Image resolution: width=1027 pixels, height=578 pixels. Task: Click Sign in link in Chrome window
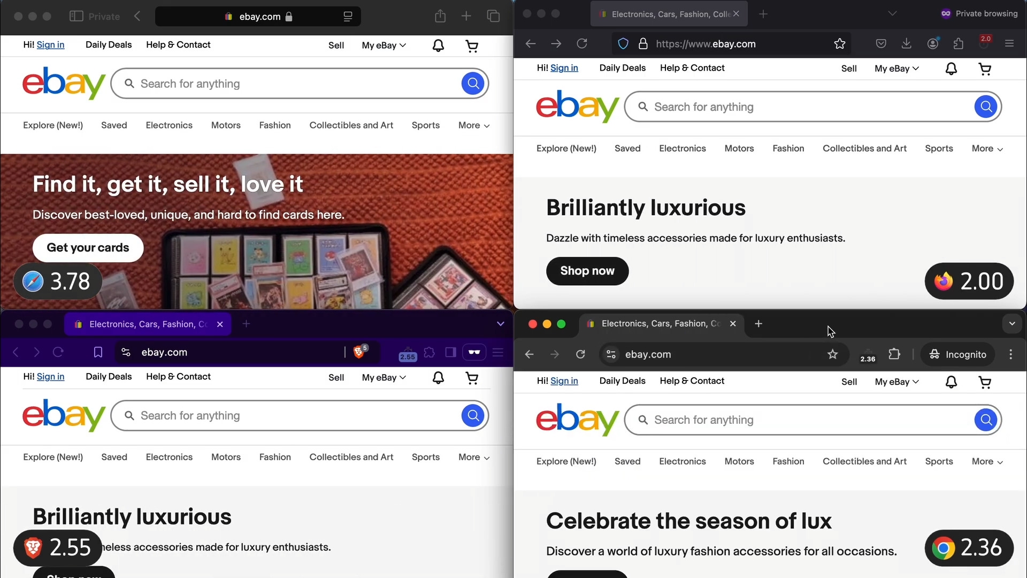[564, 381]
